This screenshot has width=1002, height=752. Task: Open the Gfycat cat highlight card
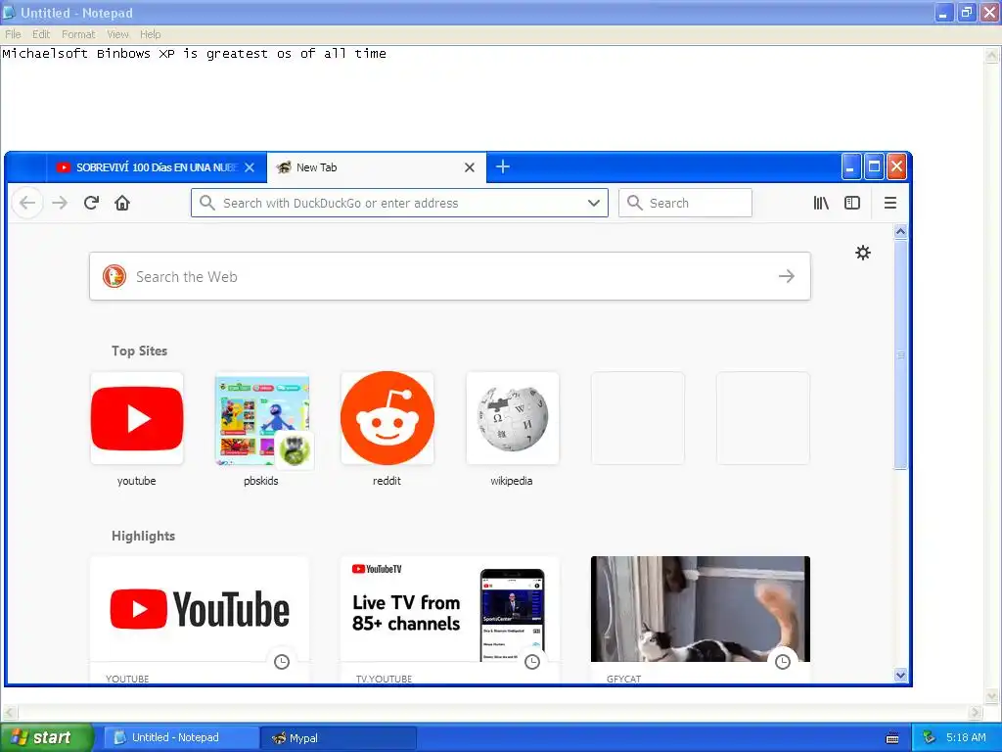coord(701,619)
